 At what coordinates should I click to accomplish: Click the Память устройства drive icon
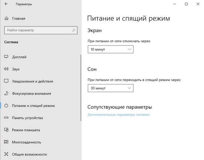pos(6,118)
